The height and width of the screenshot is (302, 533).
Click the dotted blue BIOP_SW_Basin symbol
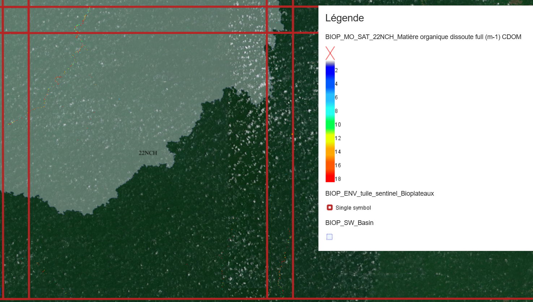point(329,237)
